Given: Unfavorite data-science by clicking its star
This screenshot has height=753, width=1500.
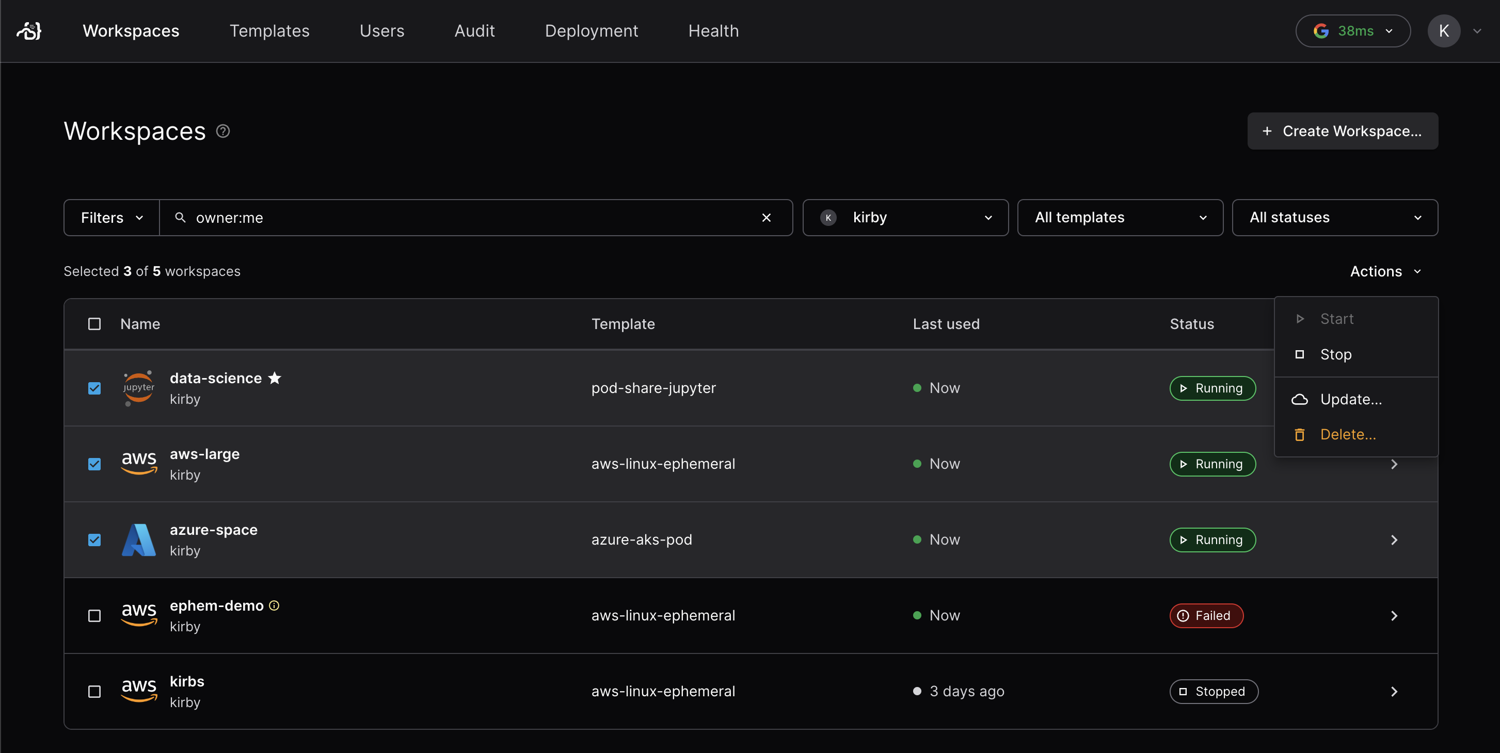Looking at the screenshot, I should (274, 378).
